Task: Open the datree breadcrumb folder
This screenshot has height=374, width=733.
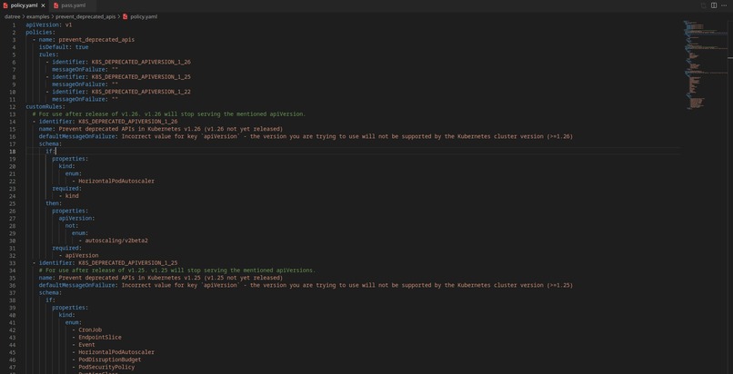Action: coord(12,16)
